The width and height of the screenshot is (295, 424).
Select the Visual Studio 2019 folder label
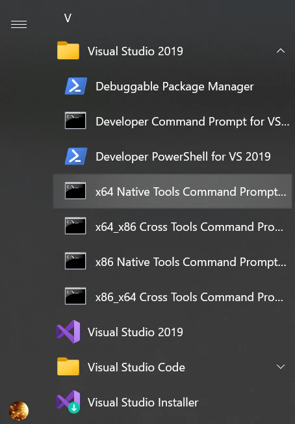click(135, 51)
